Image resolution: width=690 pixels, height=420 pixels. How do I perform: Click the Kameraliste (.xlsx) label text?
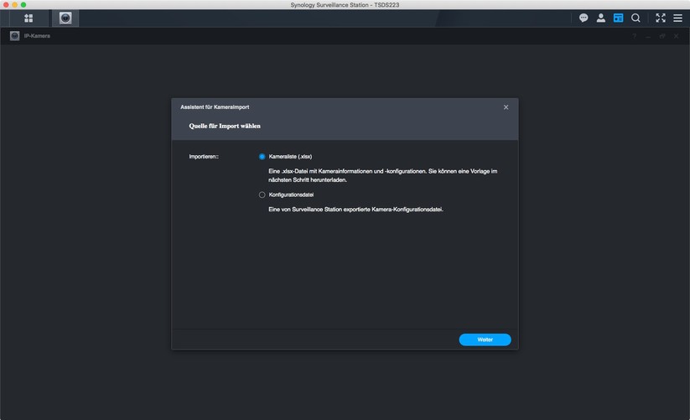coord(290,157)
